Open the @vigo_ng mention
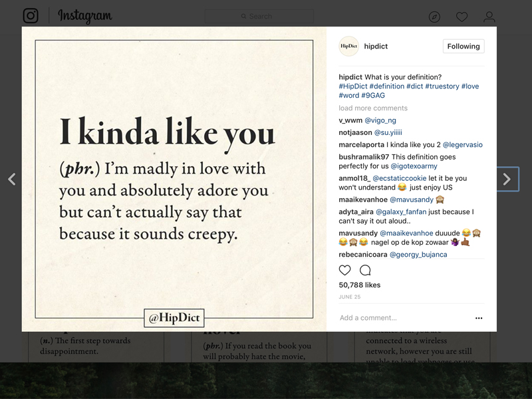Screen dimensions: 532x399 380,120
